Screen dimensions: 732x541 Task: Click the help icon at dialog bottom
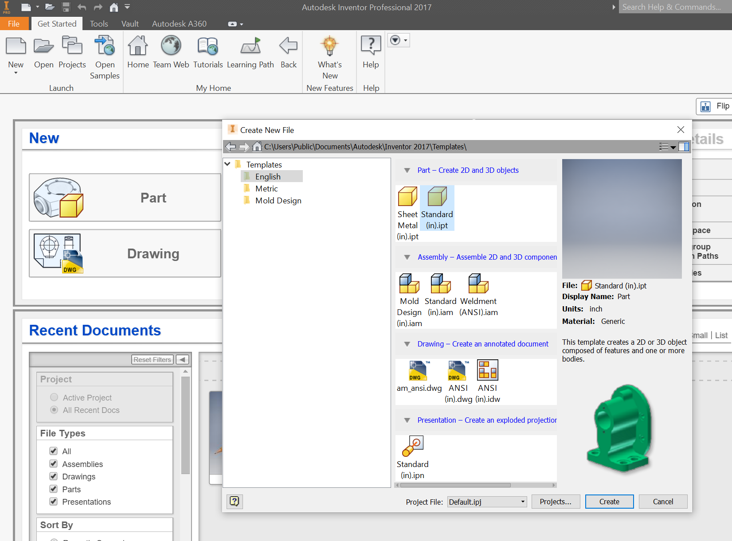[234, 501]
